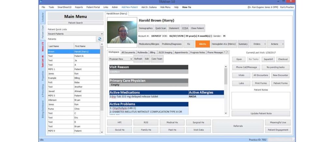The image size is (334, 142).
Task: Click the Vitals button
Action: [x=241, y=75]
